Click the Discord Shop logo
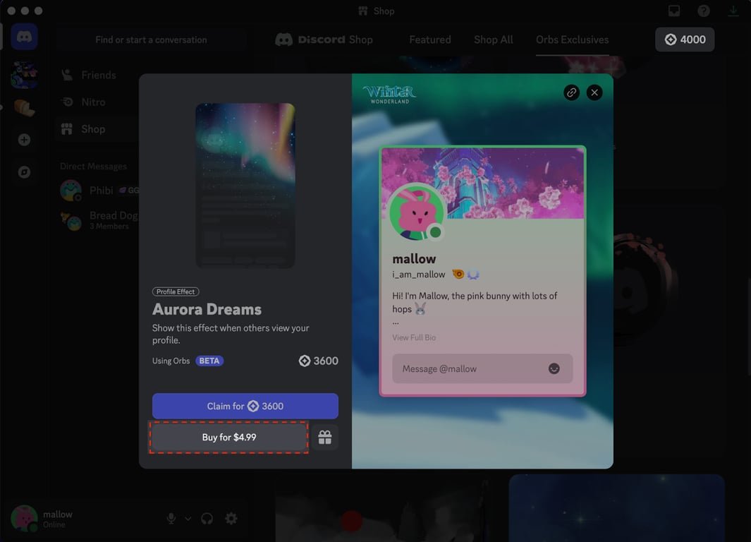Screen dimensions: 751x542 click(x=324, y=40)
